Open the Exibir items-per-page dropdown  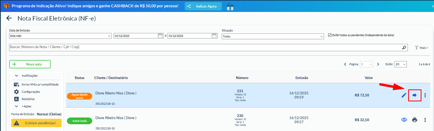pos(401,64)
